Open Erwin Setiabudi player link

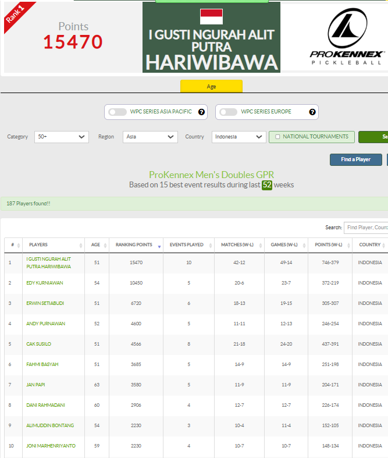click(45, 303)
